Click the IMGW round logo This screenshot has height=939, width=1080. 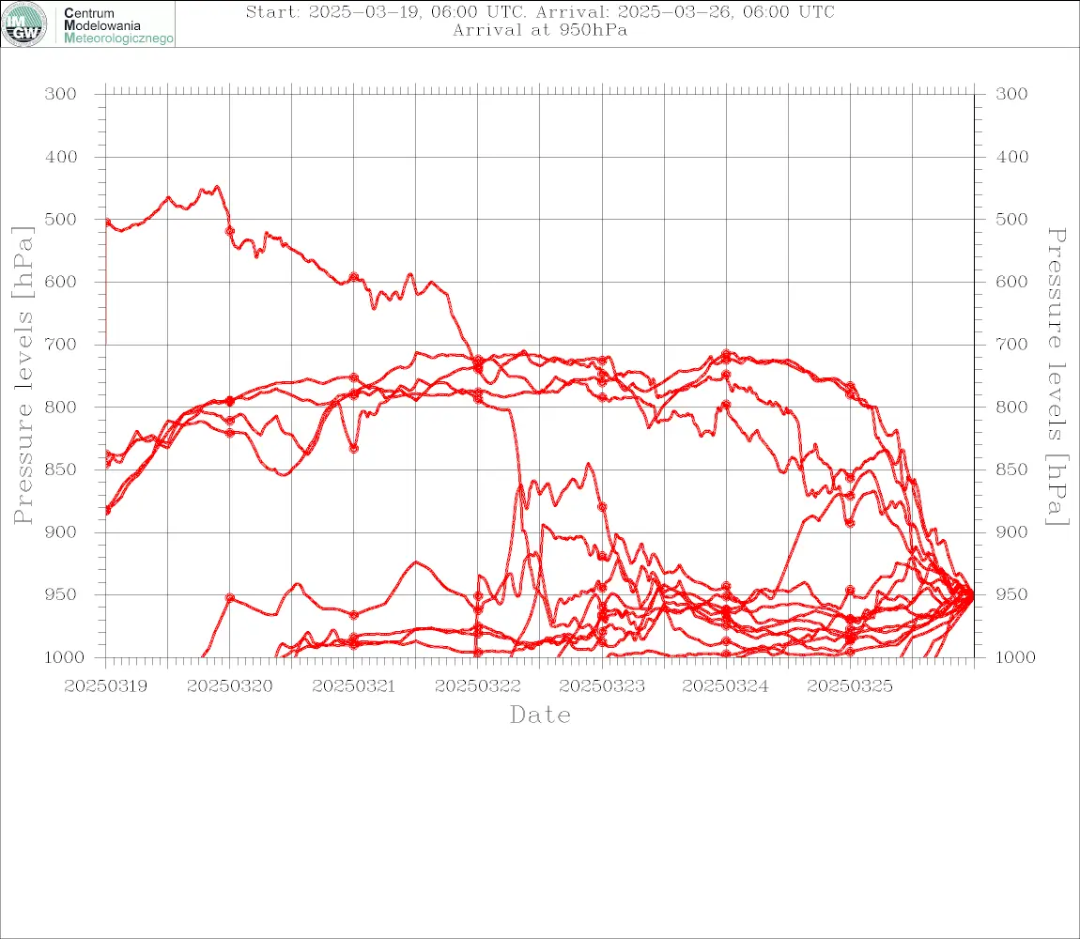tap(24, 24)
